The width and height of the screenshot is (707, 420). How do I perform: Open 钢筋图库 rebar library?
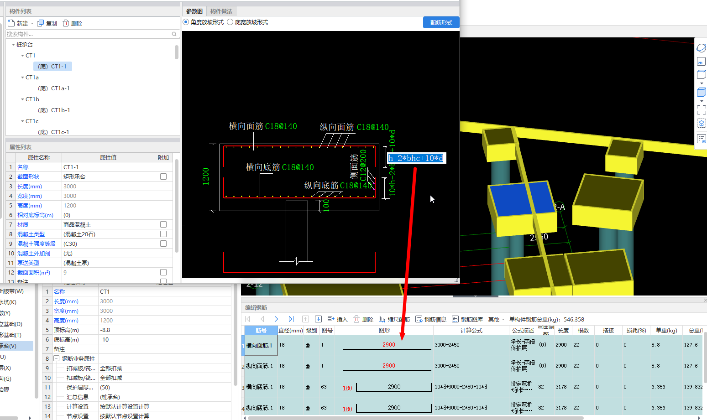(467, 319)
